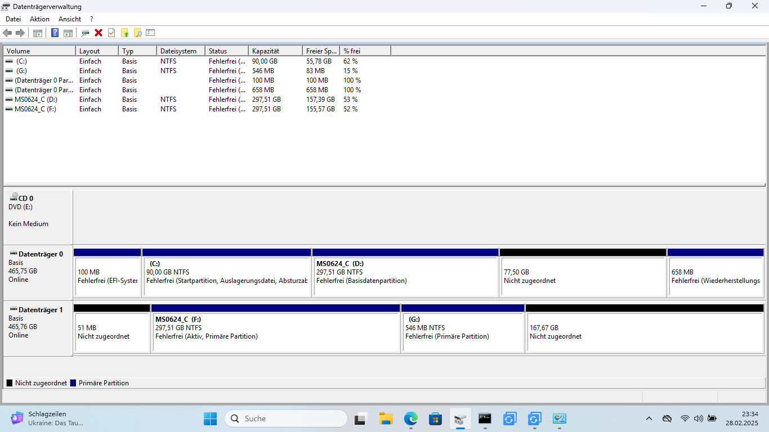Click the blue Primäre Partition legend swatch
This screenshot has width=769, height=432.
click(73, 383)
